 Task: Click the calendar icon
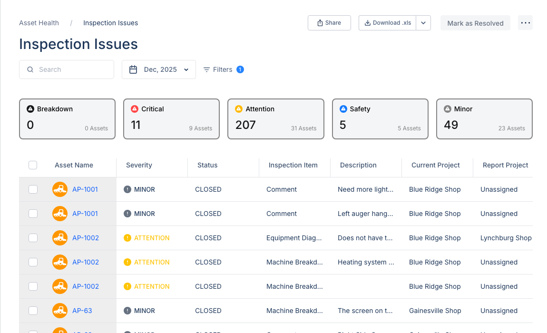tap(133, 69)
